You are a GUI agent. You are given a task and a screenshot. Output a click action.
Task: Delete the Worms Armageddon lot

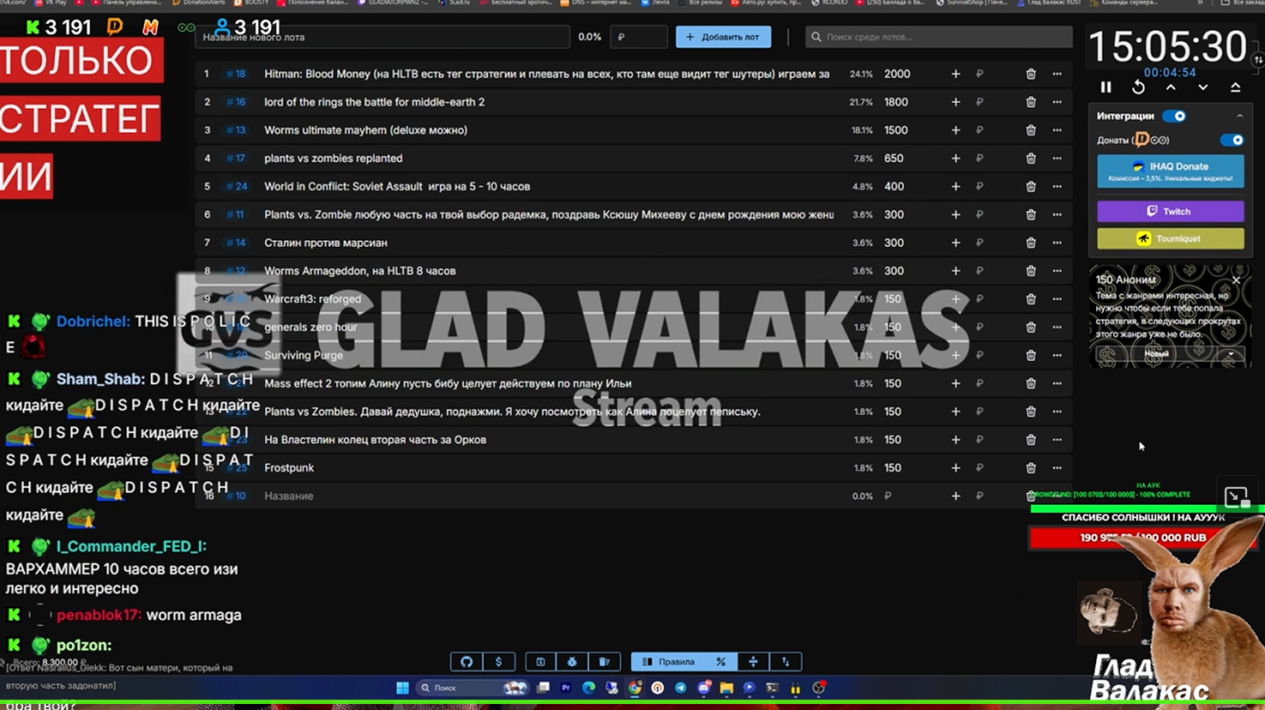tap(1031, 271)
